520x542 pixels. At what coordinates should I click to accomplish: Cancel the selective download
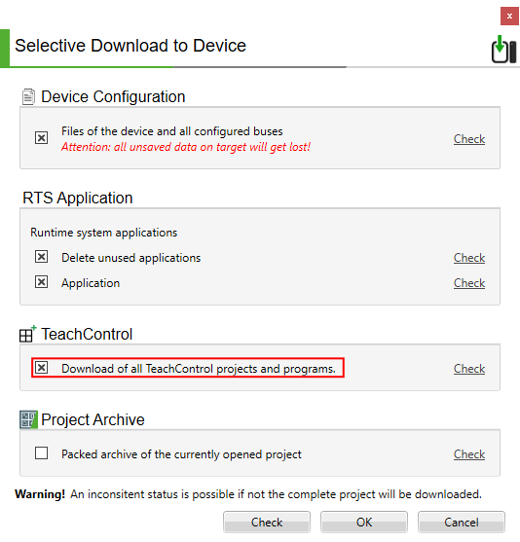(x=462, y=523)
